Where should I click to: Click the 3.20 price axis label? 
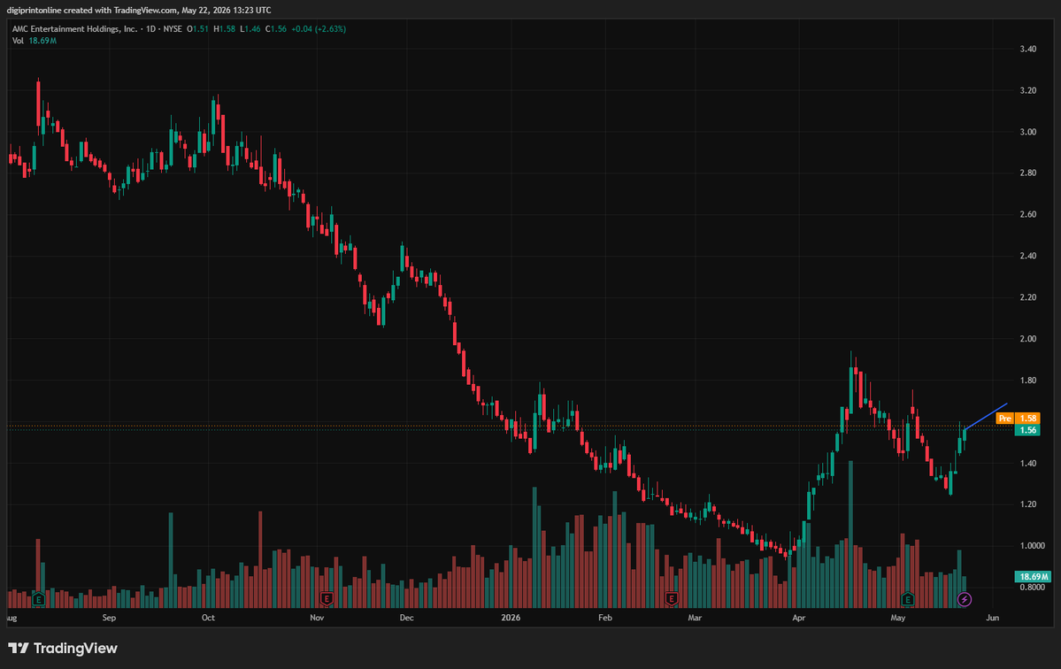tap(1028, 90)
